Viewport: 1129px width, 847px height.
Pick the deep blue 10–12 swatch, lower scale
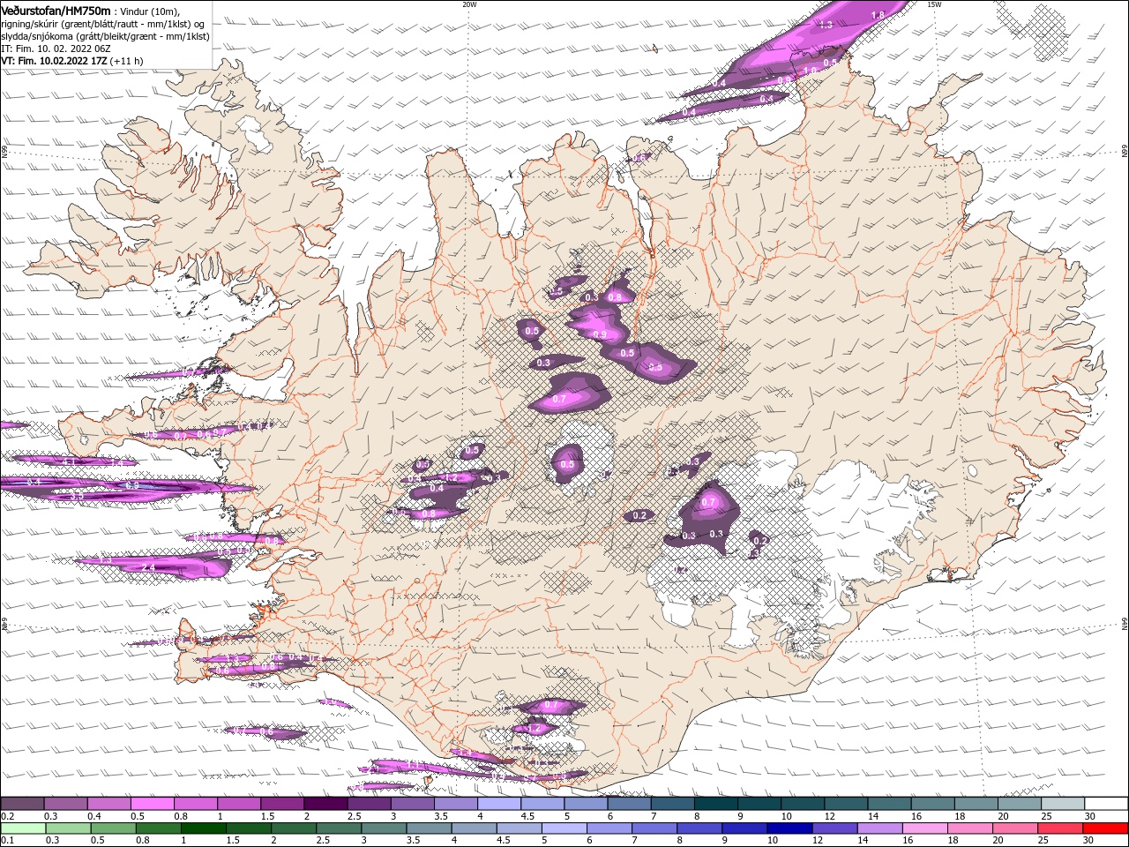(x=788, y=828)
